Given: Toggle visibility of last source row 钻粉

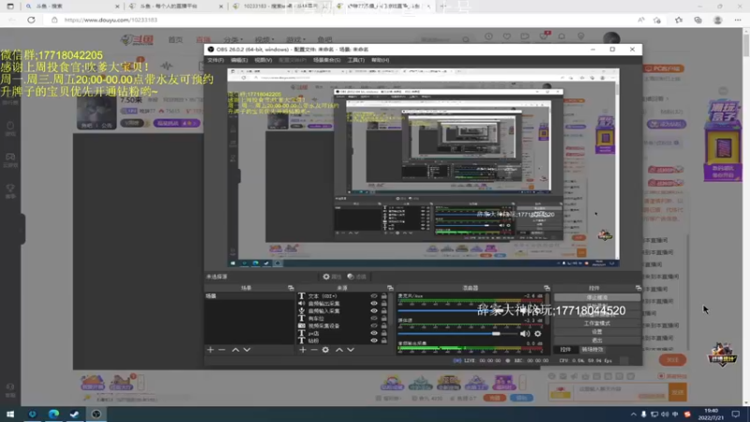Looking at the screenshot, I should [374, 340].
